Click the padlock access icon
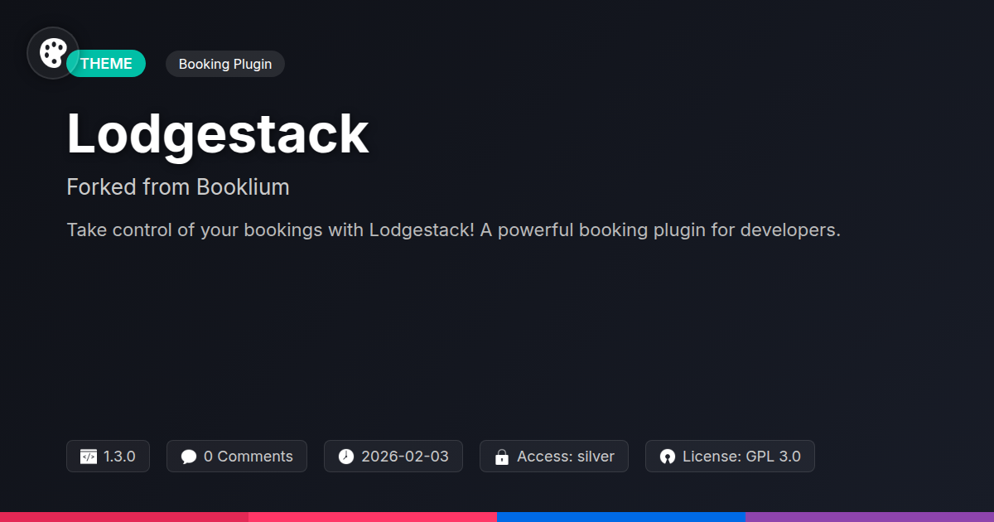The height and width of the screenshot is (522, 994). point(501,457)
